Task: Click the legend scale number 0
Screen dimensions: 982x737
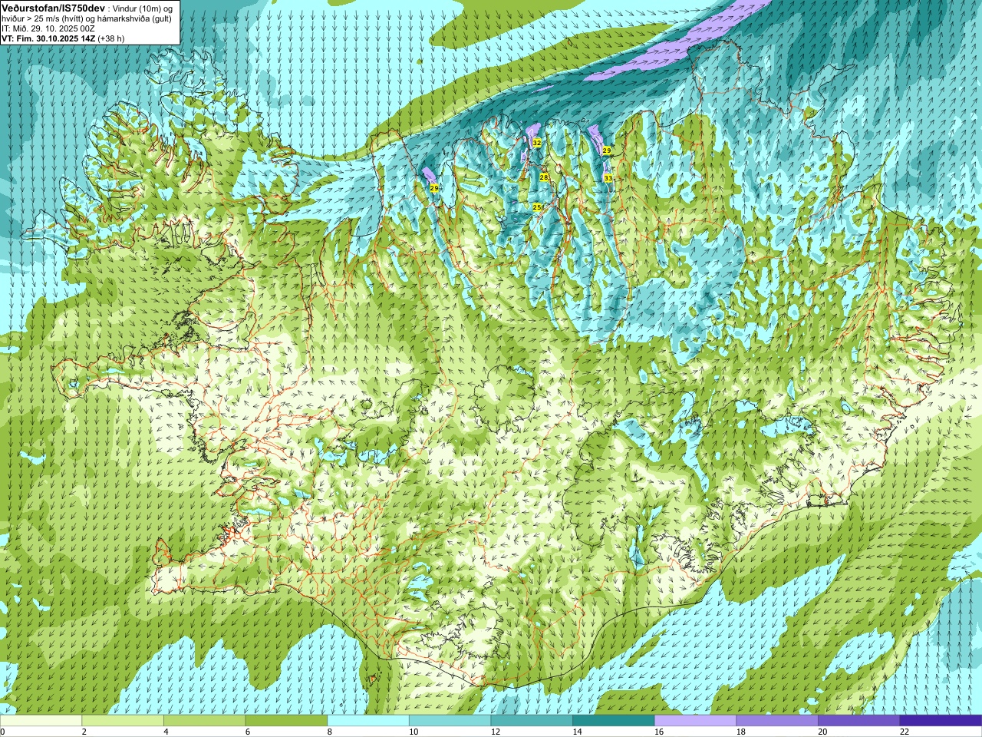Action: pyautogui.click(x=3, y=732)
